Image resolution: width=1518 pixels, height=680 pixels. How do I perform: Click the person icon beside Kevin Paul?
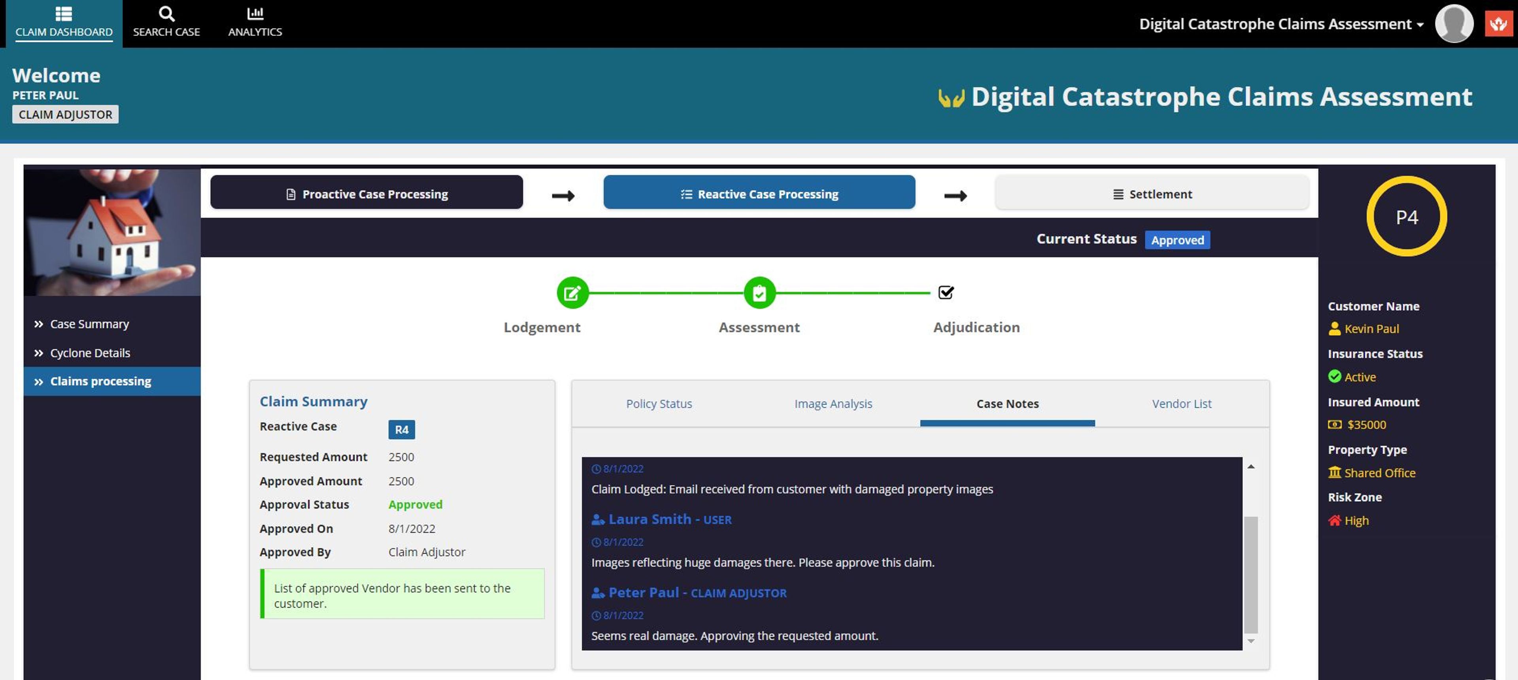[x=1334, y=329]
